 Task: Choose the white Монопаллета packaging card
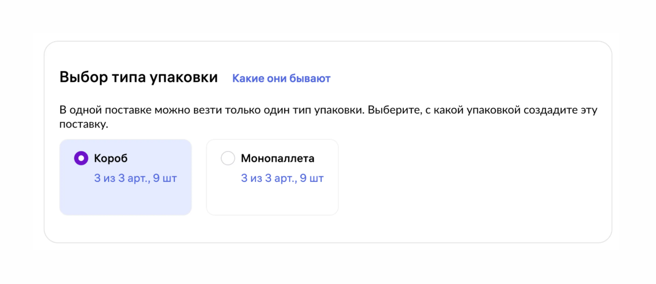pyautogui.click(x=272, y=177)
